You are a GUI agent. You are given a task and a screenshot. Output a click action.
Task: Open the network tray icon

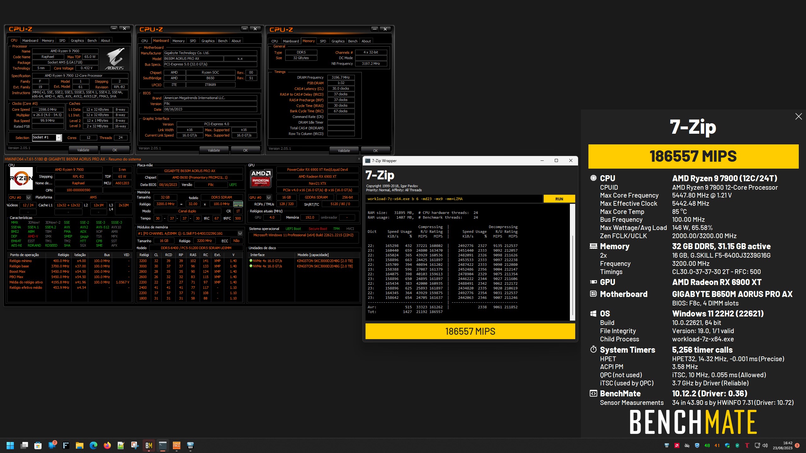tap(757, 445)
